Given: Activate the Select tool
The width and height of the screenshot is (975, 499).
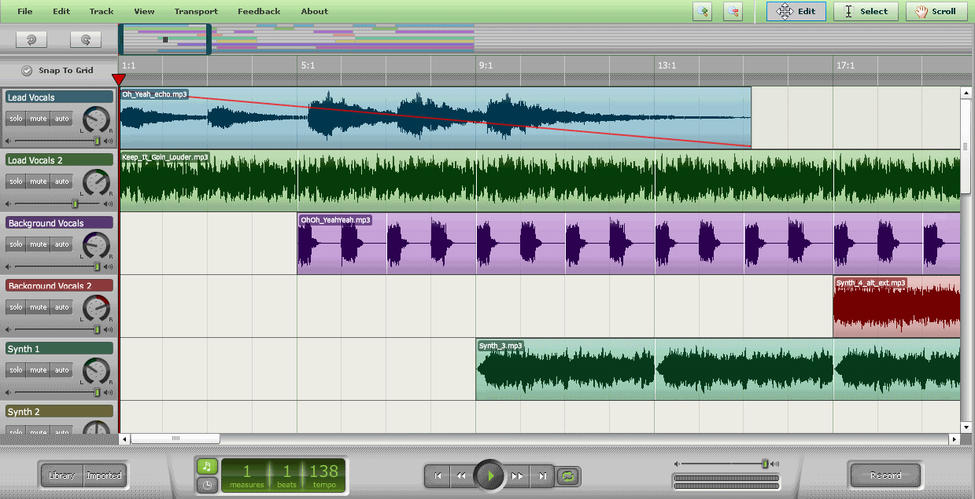Looking at the screenshot, I should point(866,11).
